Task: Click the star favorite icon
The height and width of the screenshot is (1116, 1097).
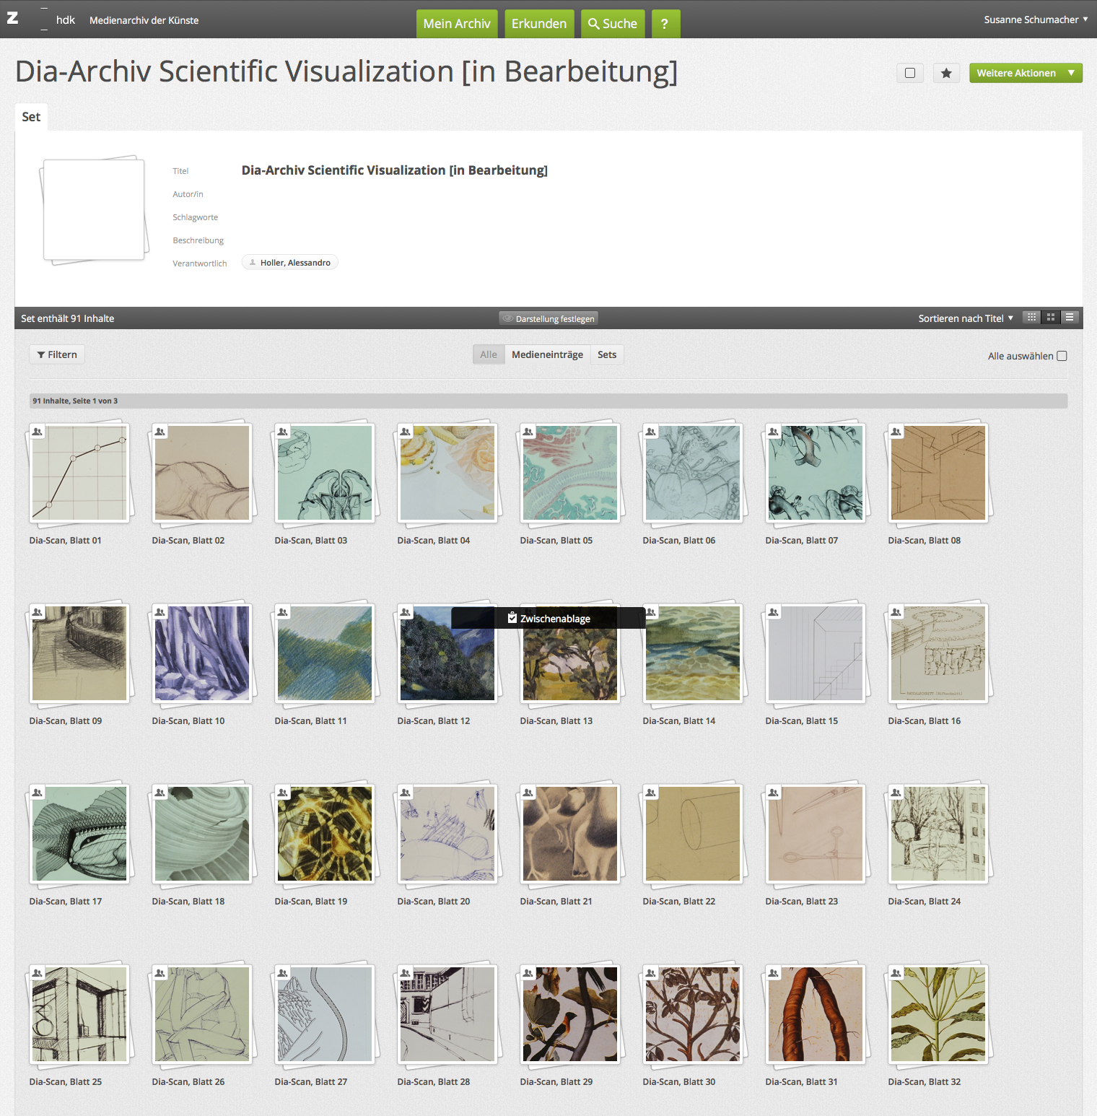Action: [x=945, y=73]
